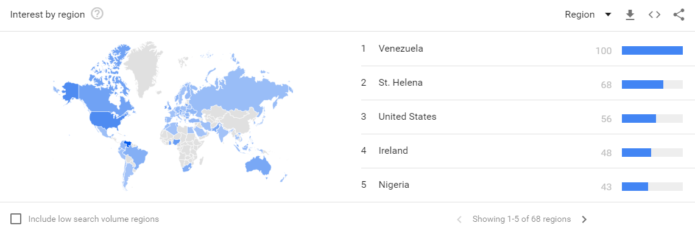This screenshot has width=695, height=234.
Task: Click Australia on the world map
Action: click(x=258, y=165)
